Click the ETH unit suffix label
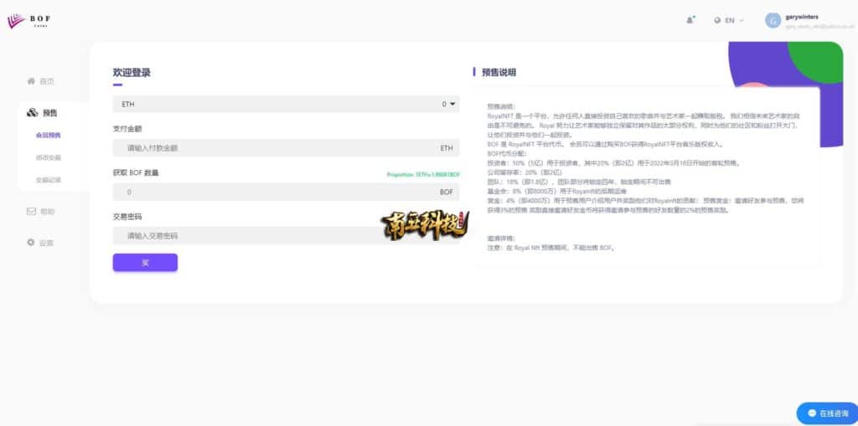858x426 pixels. coord(447,148)
